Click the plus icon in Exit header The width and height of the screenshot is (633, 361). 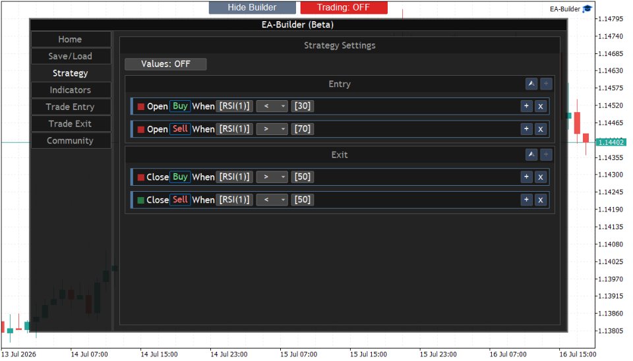coord(546,155)
